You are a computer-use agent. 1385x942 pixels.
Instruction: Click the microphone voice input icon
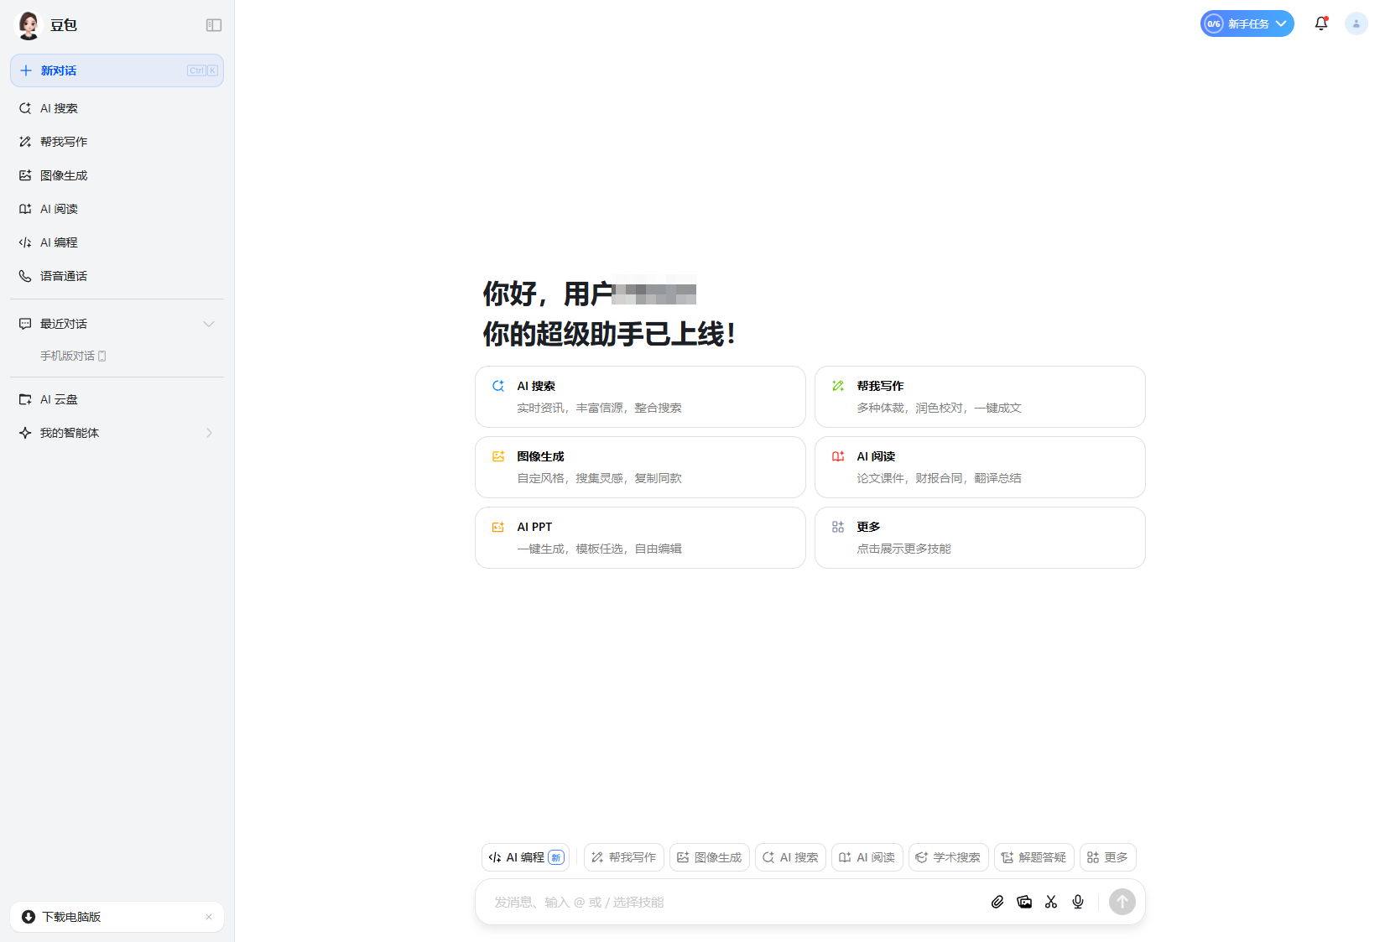pos(1078,902)
